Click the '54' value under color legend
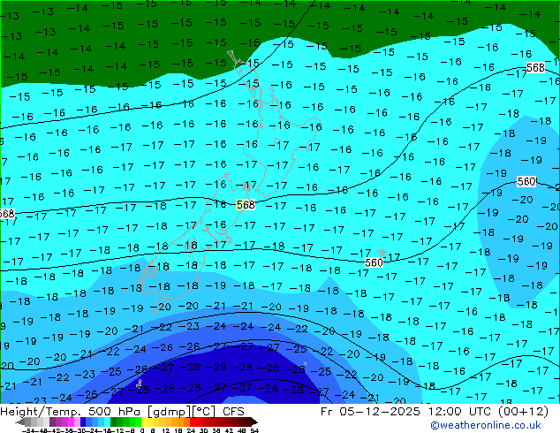This screenshot has width=560, height=433. 254,430
